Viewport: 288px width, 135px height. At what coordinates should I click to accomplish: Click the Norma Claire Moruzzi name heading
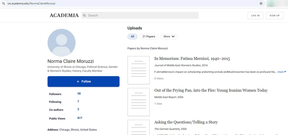(71, 61)
